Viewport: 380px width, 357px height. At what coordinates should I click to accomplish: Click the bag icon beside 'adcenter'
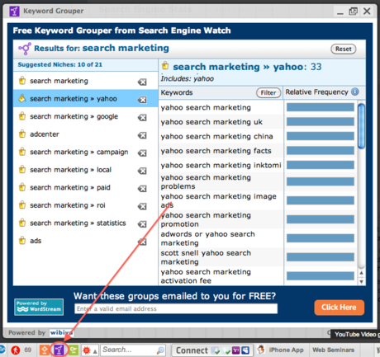22,134
